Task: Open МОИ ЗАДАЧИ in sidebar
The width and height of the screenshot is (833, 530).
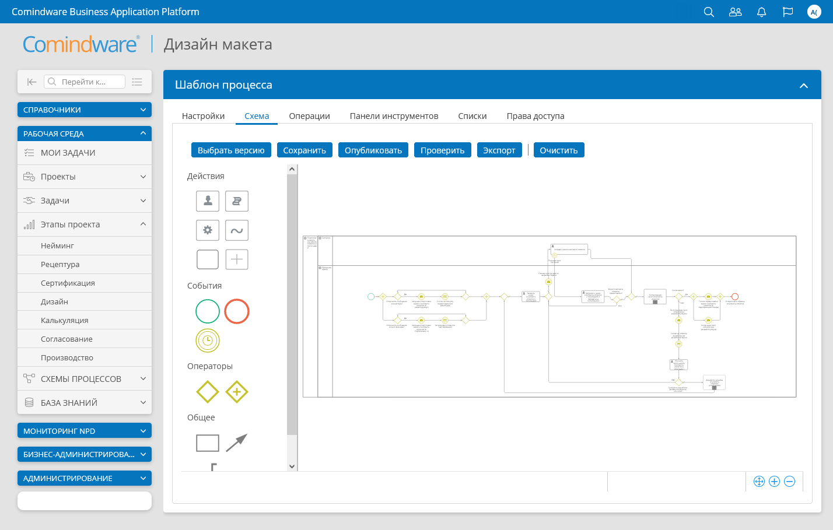Action: pyautogui.click(x=85, y=153)
